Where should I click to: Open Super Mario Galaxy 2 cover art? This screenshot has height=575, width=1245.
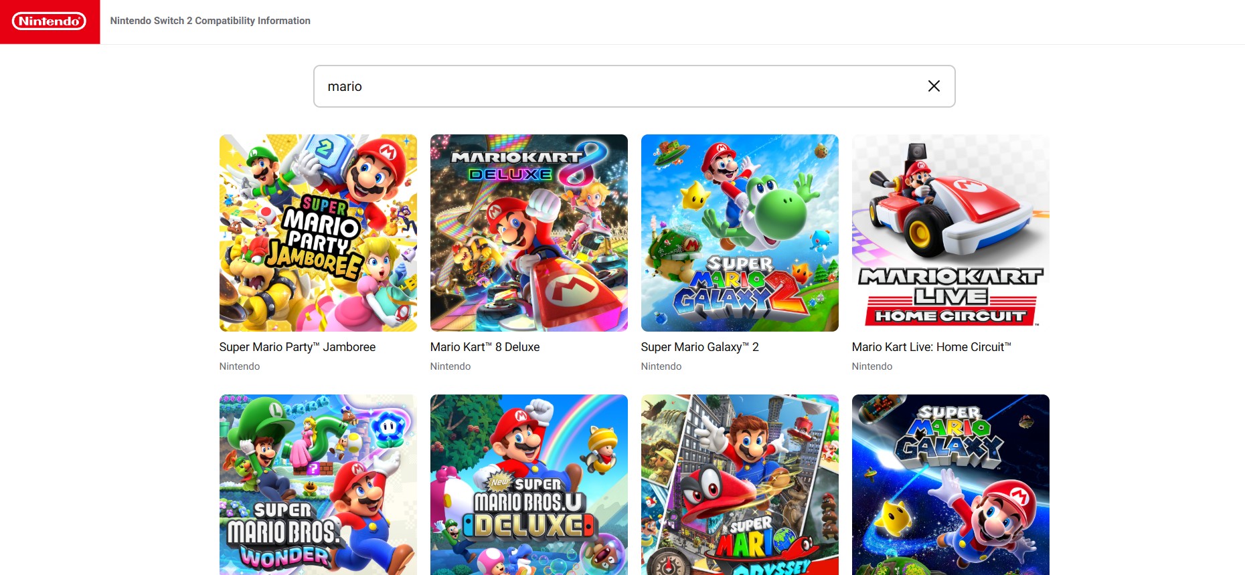click(x=740, y=233)
